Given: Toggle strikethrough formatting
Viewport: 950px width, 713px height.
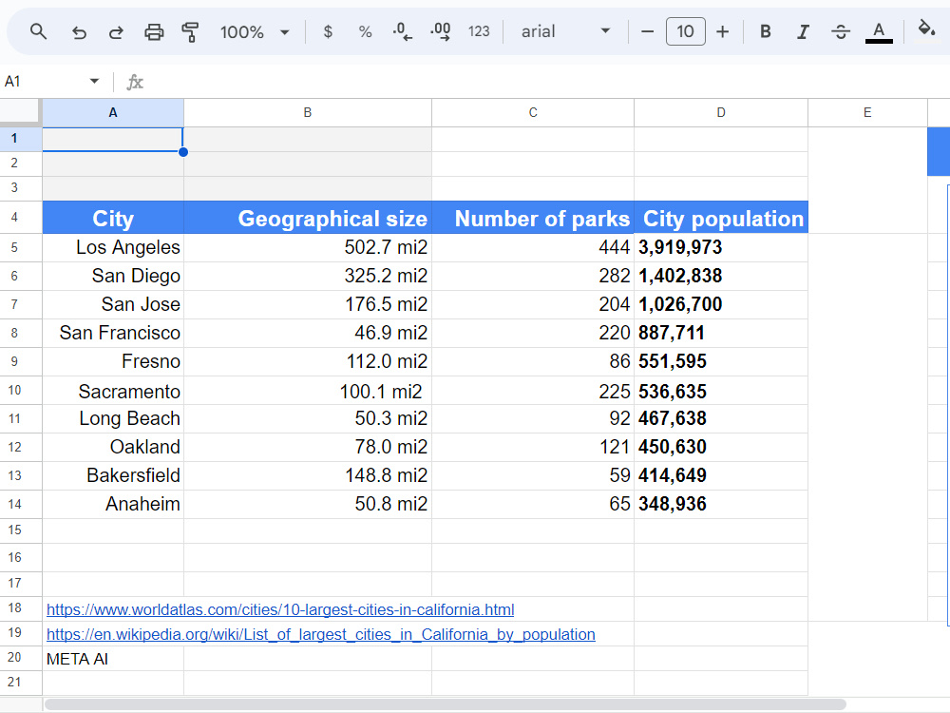Looking at the screenshot, I should point(841,31).
